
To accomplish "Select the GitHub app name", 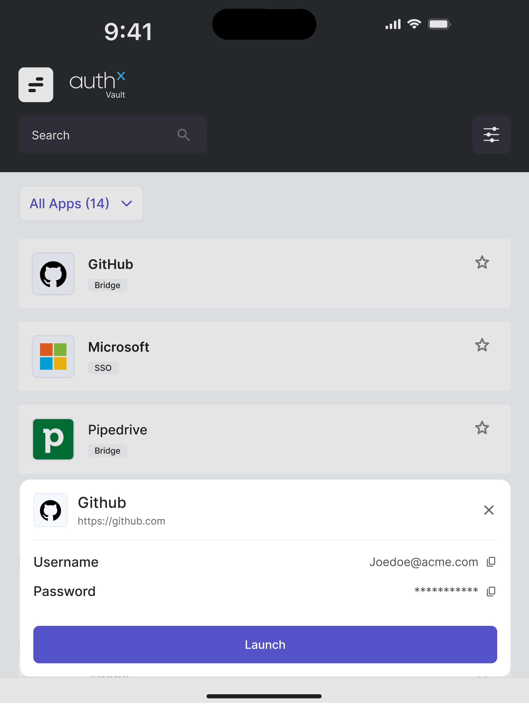I will coord(110,265).
